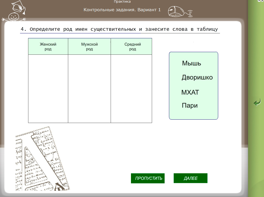Click the smiling stick figure icon
The image size is (264, 197).
[14, 13]
